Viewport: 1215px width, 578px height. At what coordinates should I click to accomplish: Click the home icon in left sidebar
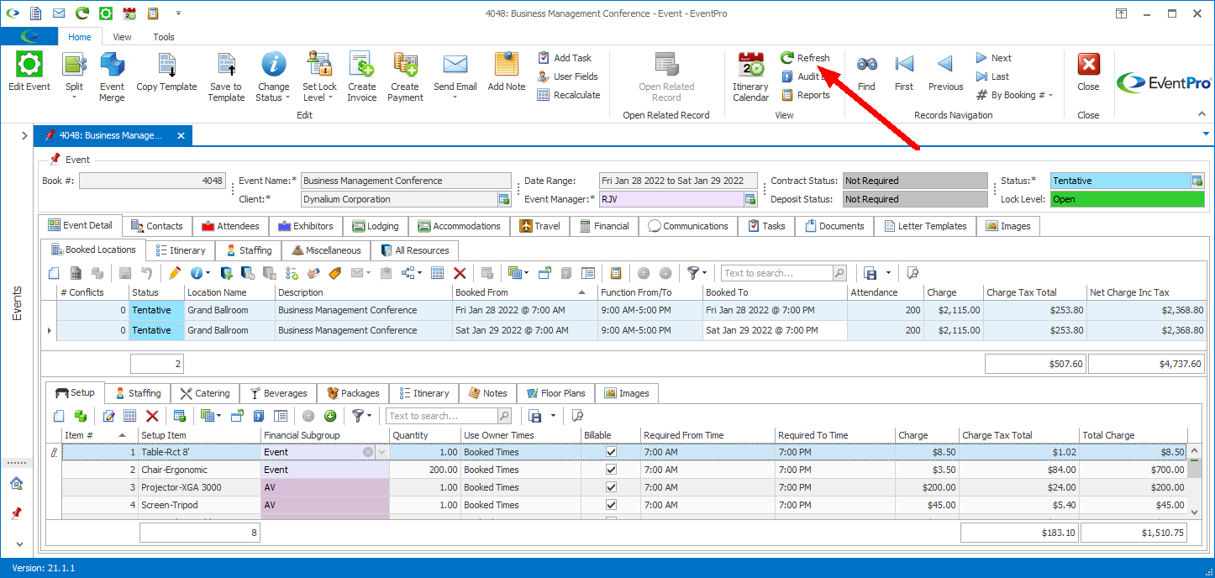(16, 483)
